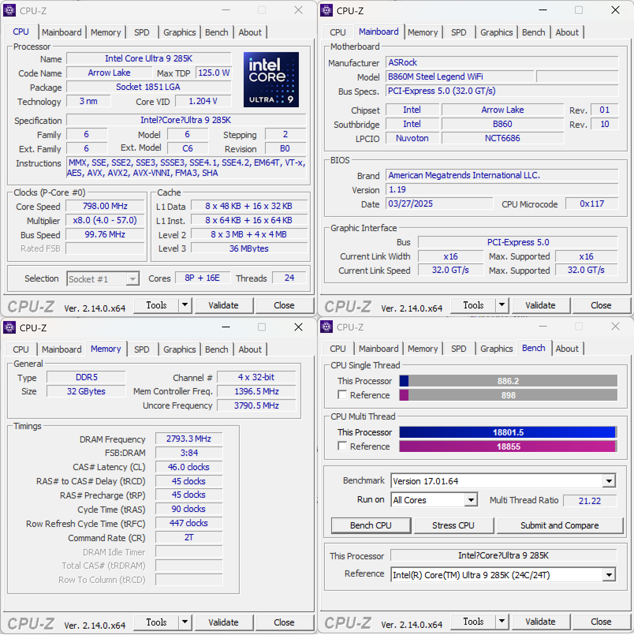634x635 pixels.
Task: Open the Benchmark version 17.01.64 dropdown
Action: [x=503, y=481]
